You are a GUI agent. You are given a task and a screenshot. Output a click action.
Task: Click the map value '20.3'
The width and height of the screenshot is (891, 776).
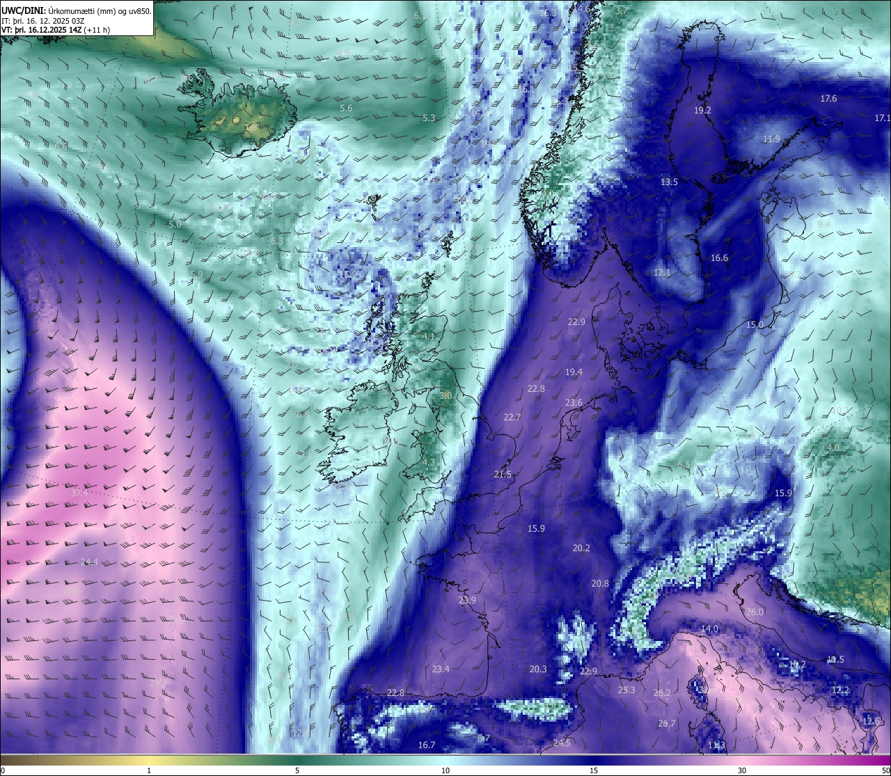click(x=538, y=669)
